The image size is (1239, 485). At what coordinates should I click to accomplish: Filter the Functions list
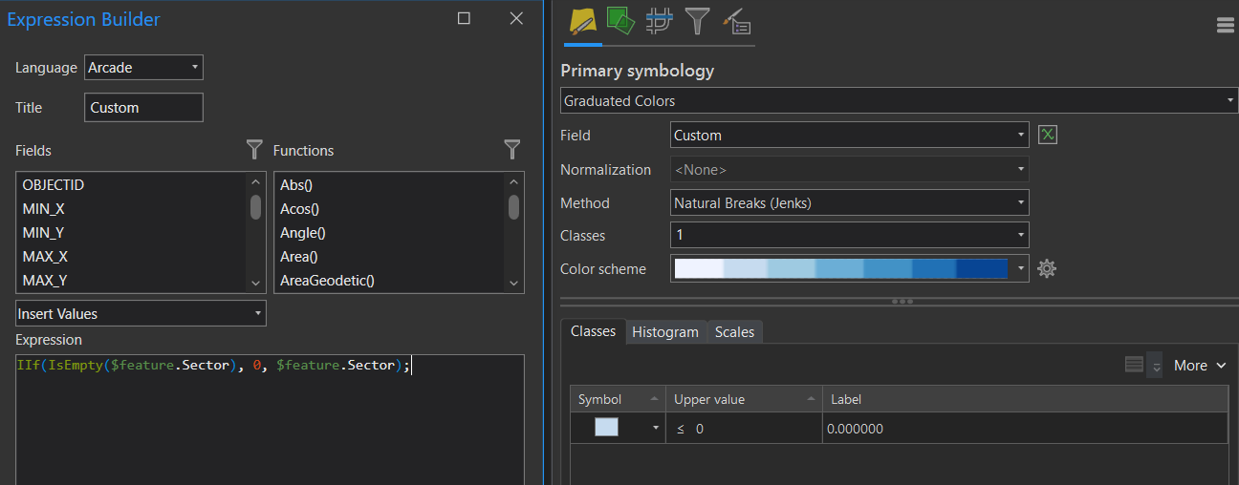coord(512,149)
